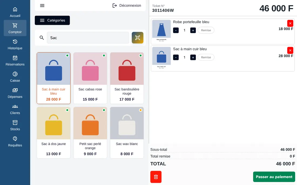
Task: Click Passer au paiement
Action: coord(274,177)
